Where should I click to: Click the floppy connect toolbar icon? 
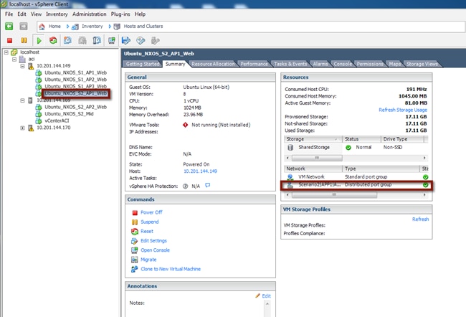pos(126,40)
